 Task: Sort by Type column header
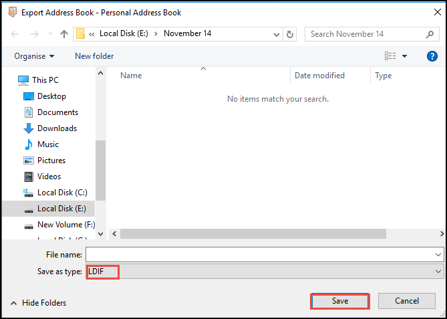click(x=383, y=76)
